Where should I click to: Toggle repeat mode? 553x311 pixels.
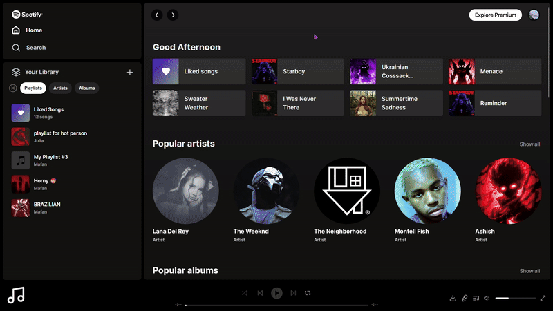click(x=308, y=293)
